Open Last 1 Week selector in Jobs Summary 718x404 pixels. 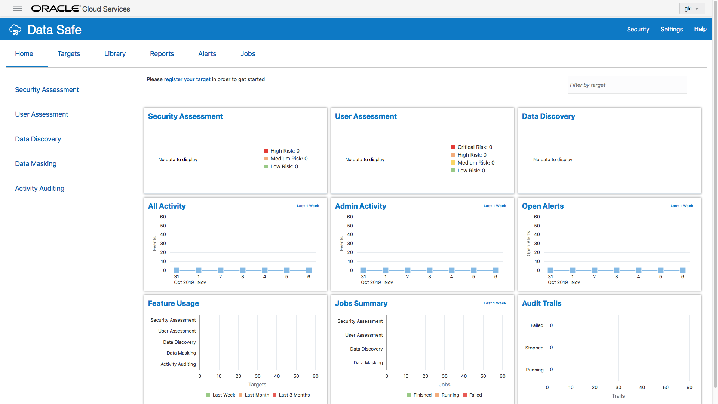495,303
